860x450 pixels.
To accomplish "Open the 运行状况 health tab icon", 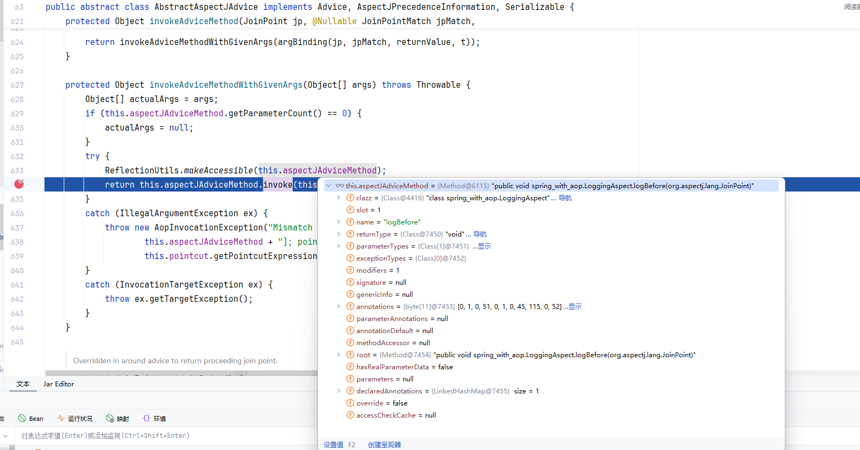I will [61, 418].
